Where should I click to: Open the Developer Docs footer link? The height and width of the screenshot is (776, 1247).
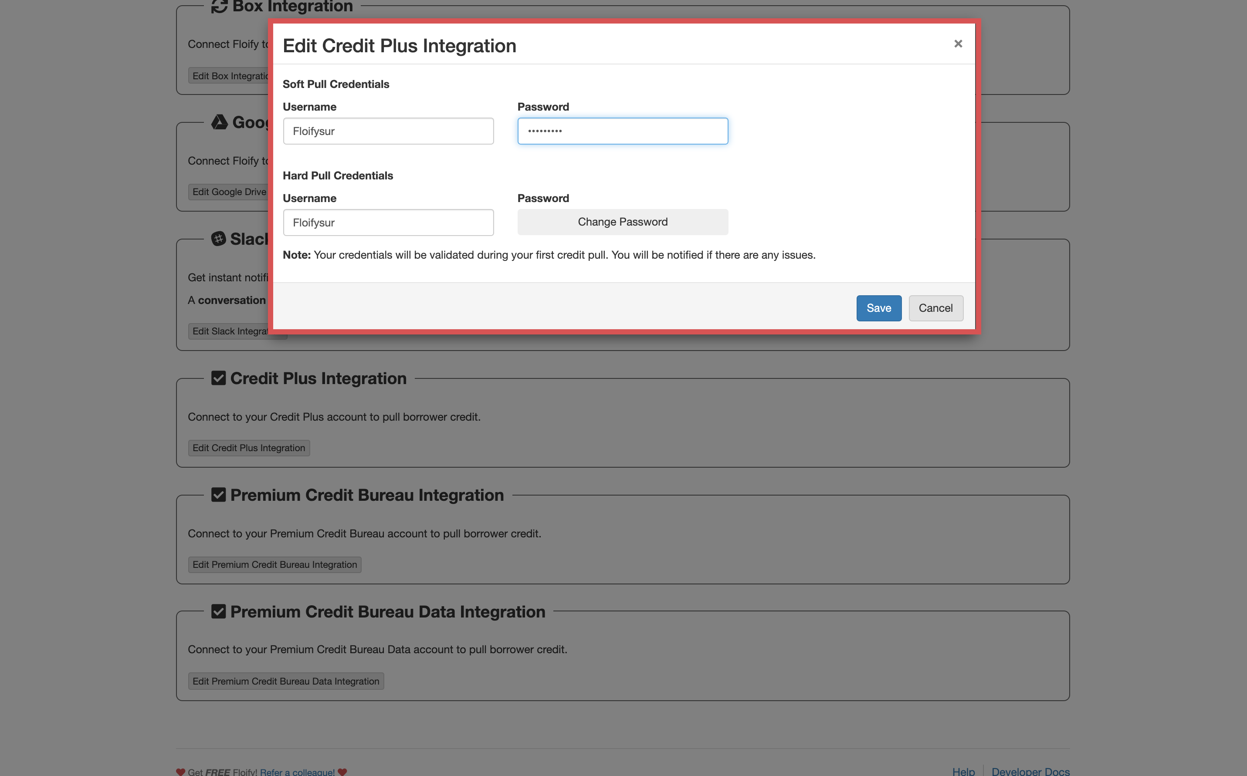pyautogui.click(x=1030, y=771)
